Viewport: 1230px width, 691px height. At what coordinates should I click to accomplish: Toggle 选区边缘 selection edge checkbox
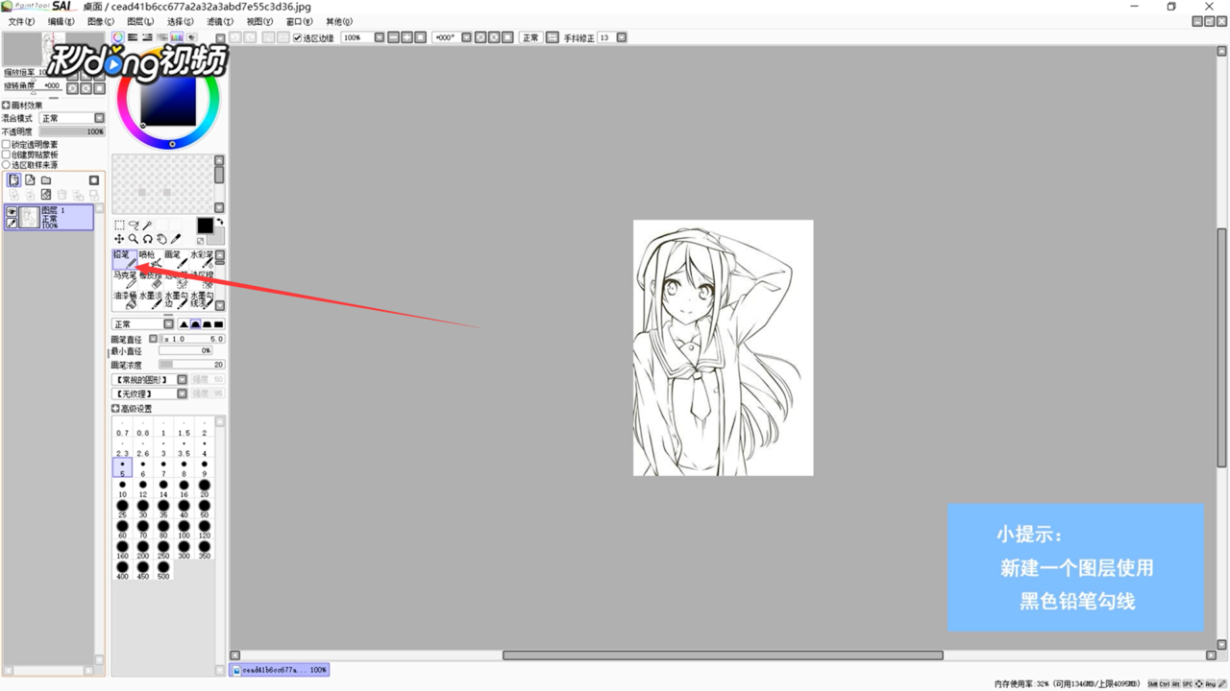[297, 37]
